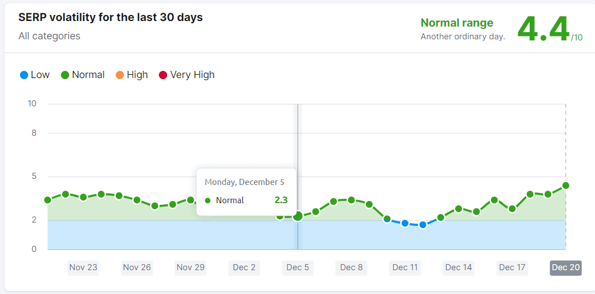This screenshot has width=595, height=294.
Task: Select the Nov 23 date label
Action: coord(83,267)
